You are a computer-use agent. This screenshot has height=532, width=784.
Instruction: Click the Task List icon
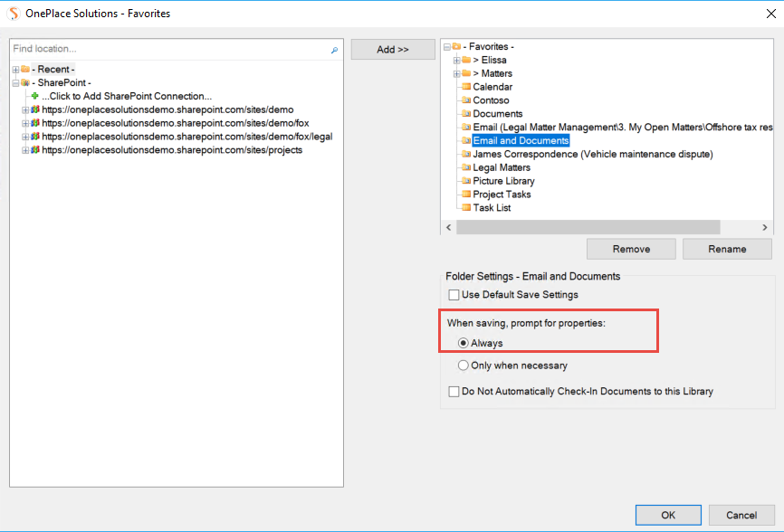[x=466, y=208]
